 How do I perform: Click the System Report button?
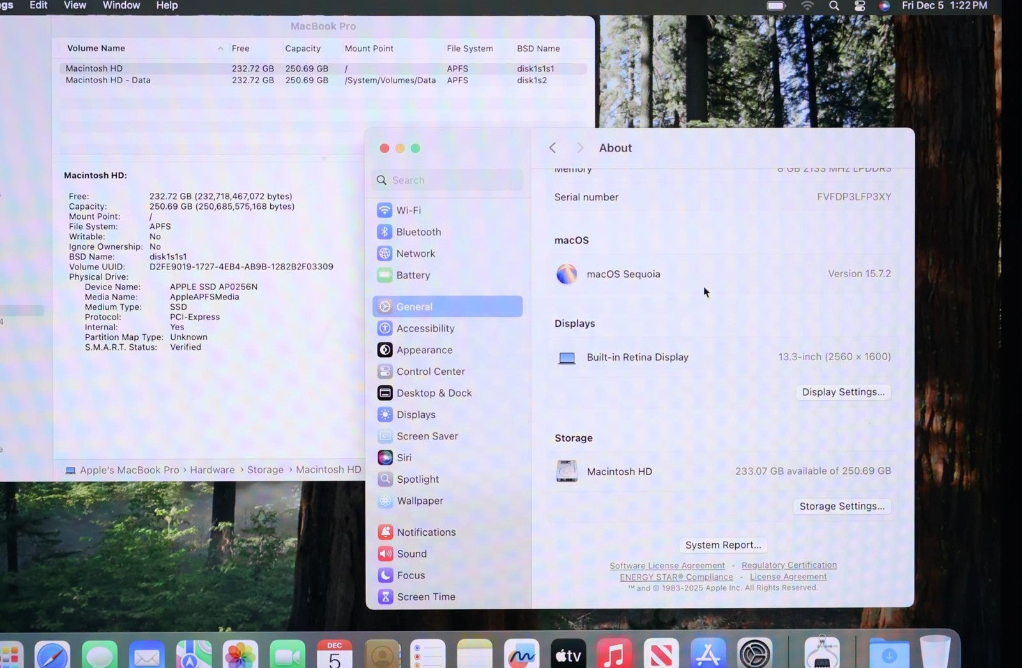722,545
